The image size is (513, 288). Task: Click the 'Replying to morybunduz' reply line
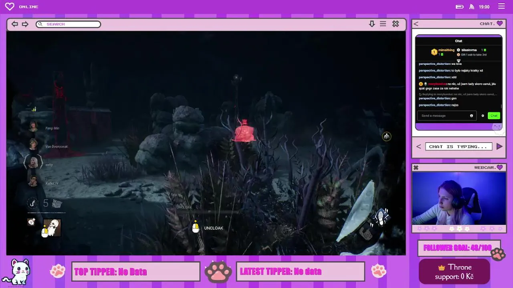[x=458, y=94]
